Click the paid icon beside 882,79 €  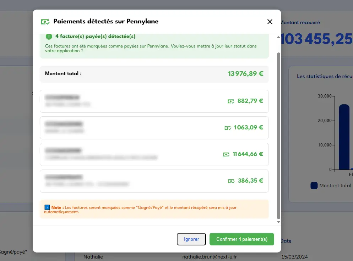[231, 101]
